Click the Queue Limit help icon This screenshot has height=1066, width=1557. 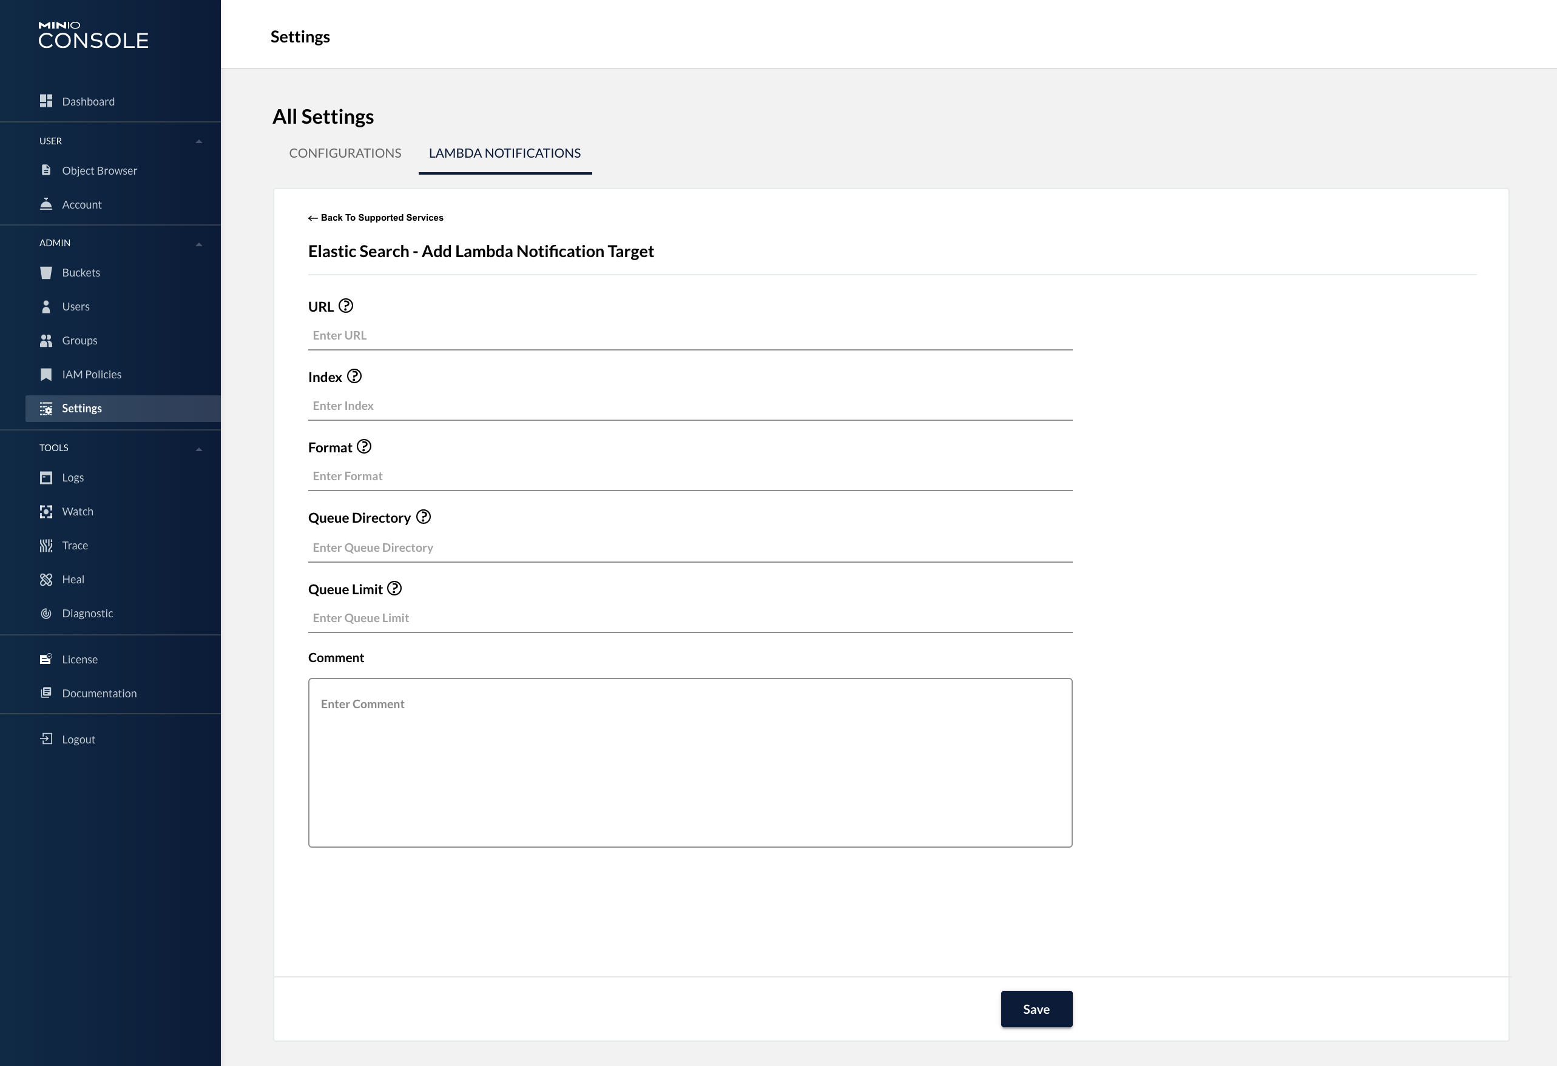(x=394, y=589)
